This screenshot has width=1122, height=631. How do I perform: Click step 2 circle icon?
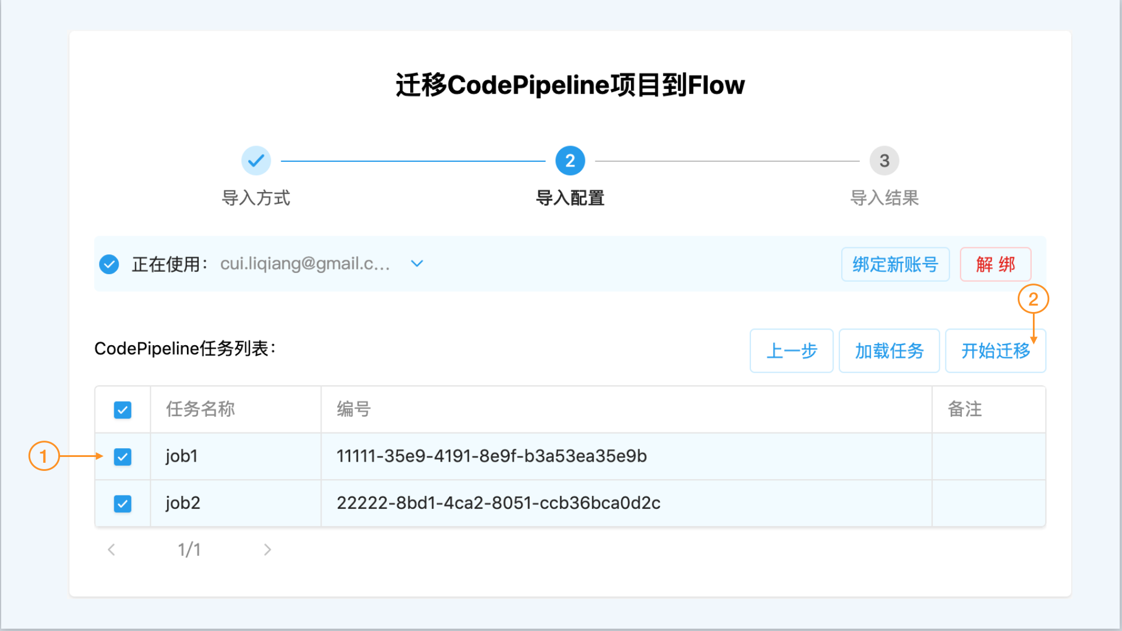570,161
